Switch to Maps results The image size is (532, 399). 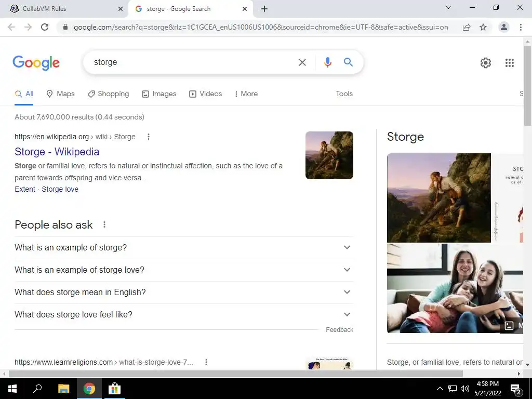click(x=60, y=94)
